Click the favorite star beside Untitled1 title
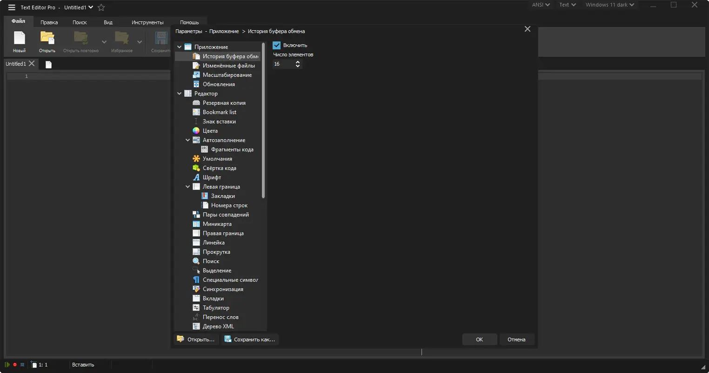Image resolution: width=709 pixels, height=373 pixels. (x=101, y=7)
